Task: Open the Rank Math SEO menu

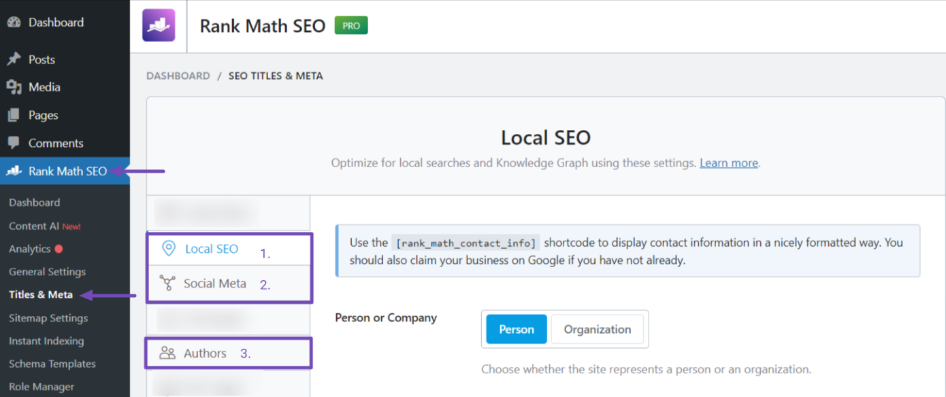Action: pyautogui.click(x=65, y=171)
